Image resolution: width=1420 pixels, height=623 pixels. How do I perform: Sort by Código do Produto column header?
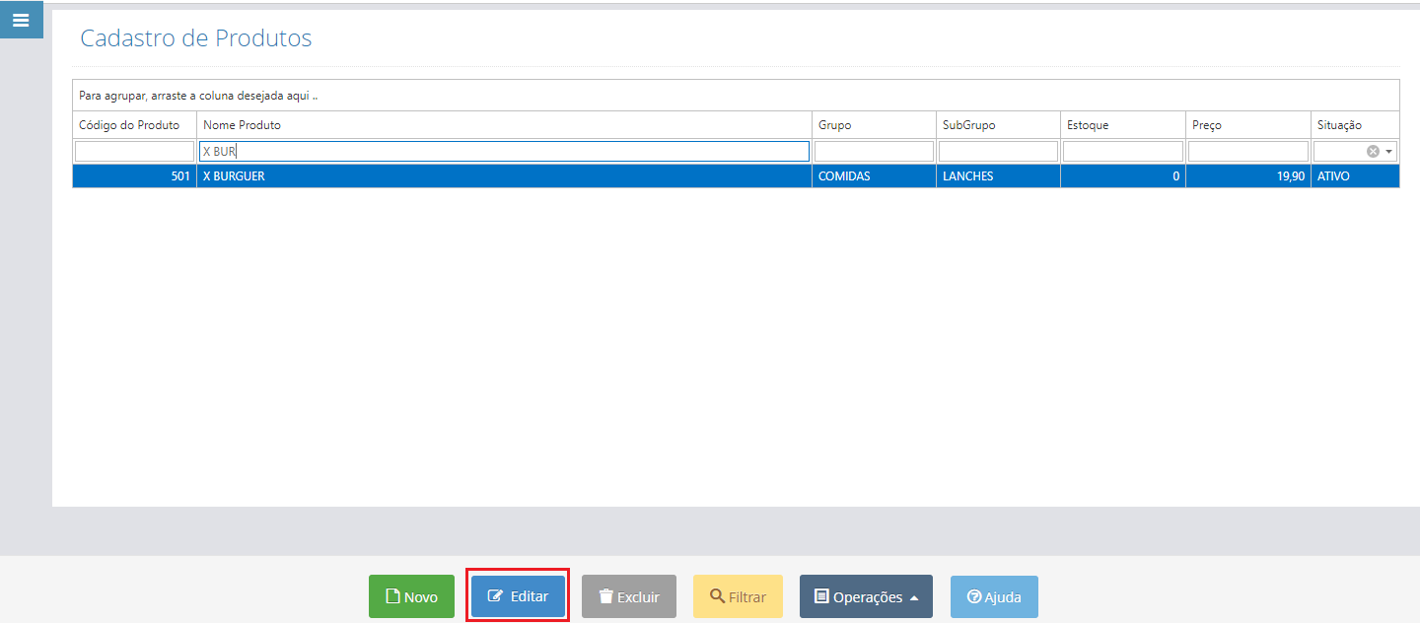[134, 125]
